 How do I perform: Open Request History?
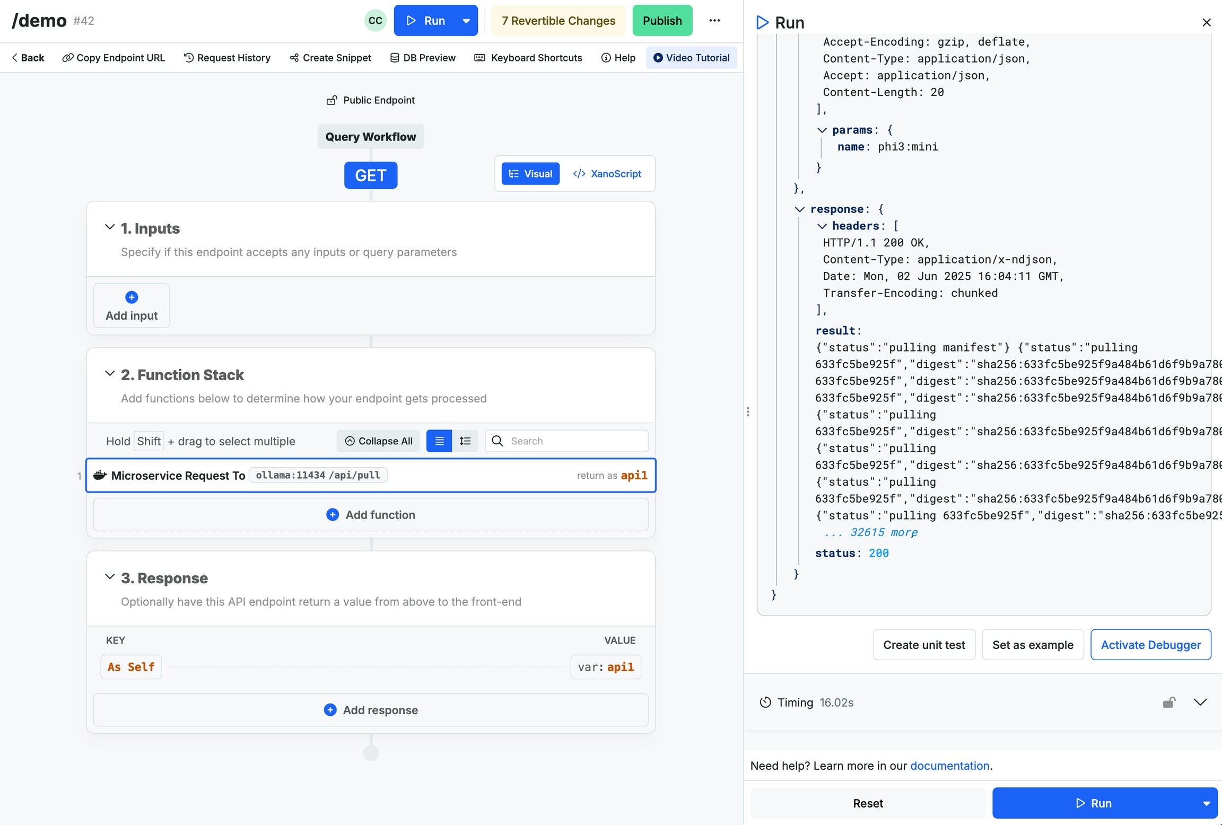point(227,58)
